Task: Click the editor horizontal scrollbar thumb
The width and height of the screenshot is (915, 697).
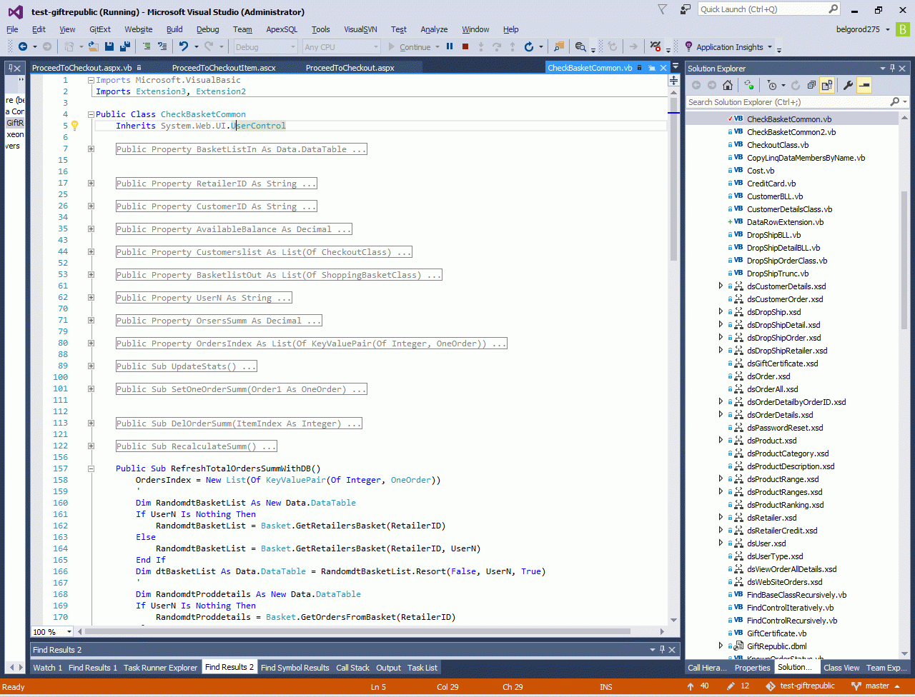Action: click(x=357, y=632)
